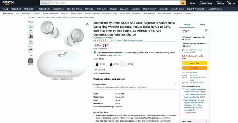Switch to the Pickup tab

pyautogui.click(x=202, y=25)
